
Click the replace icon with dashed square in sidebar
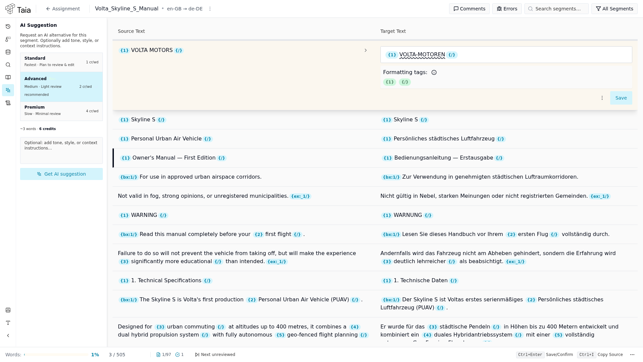[x=8, y=39]
